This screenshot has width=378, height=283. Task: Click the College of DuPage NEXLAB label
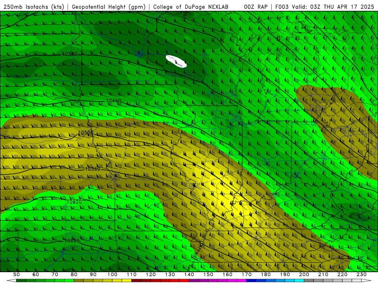click(191, 7)
